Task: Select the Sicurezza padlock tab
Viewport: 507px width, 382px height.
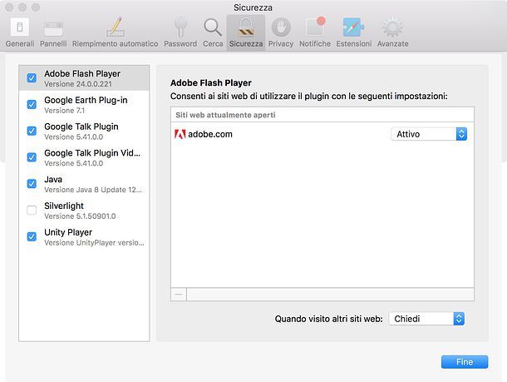Action: click(x=246, y=32)
